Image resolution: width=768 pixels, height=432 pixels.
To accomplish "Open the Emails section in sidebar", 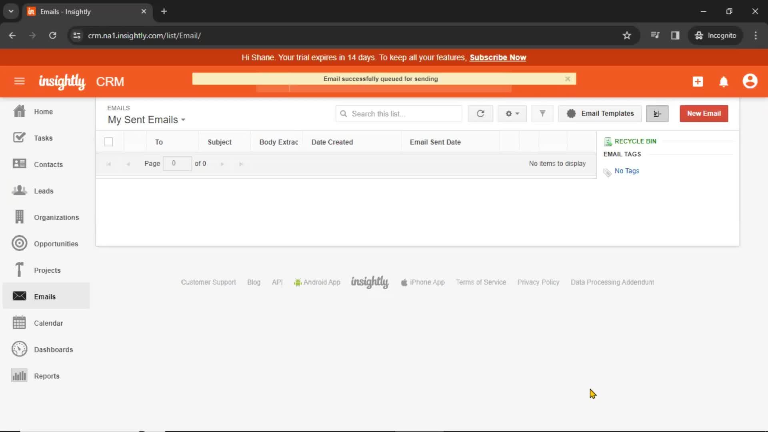I will tap(45, 296).
